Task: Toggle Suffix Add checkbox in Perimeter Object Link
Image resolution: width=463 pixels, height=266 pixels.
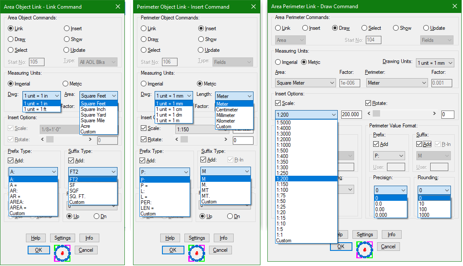Action: click(x=203, y=159)
